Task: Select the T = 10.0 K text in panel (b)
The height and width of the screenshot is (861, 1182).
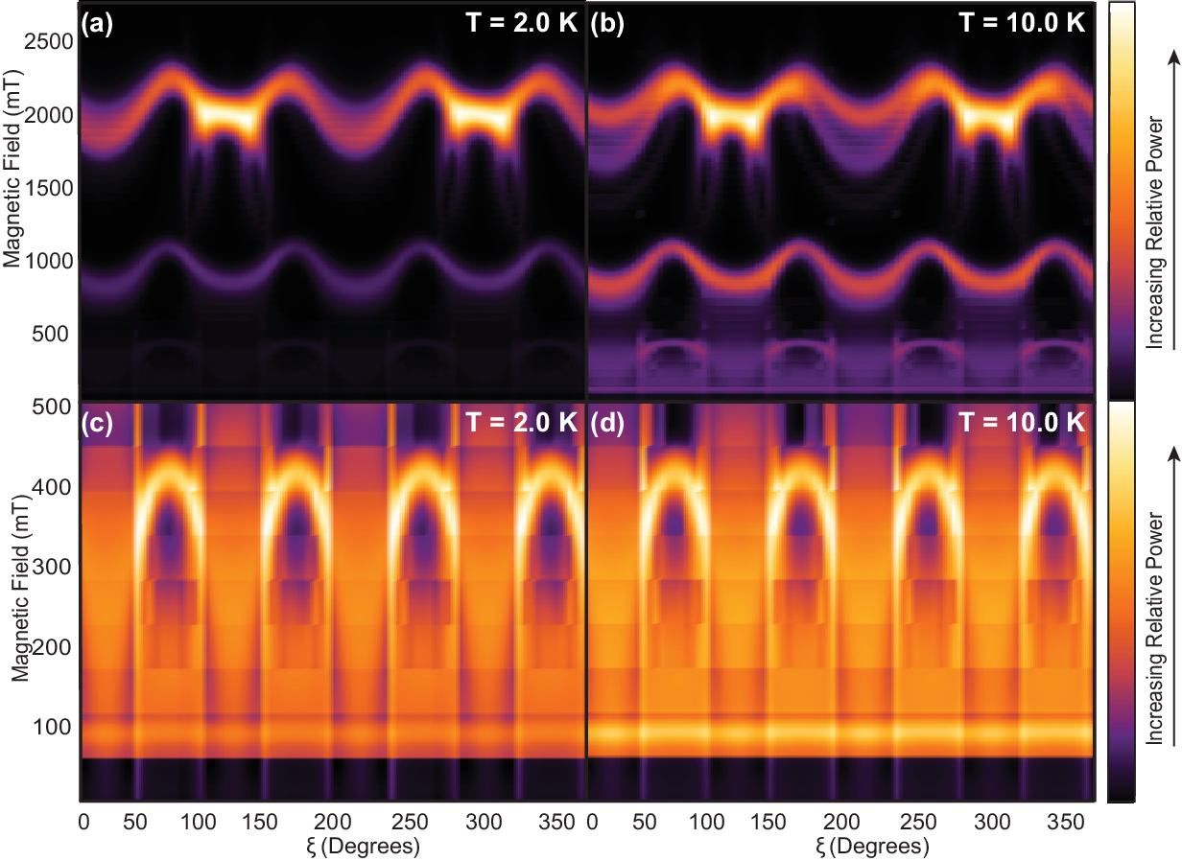Action: [x=1023, y=25]
